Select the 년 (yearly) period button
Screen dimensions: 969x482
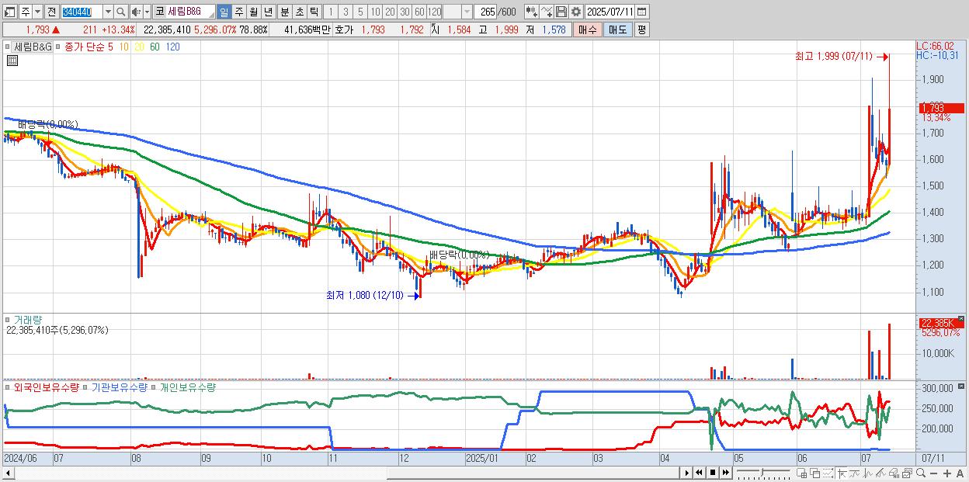[x=268, y=12]
